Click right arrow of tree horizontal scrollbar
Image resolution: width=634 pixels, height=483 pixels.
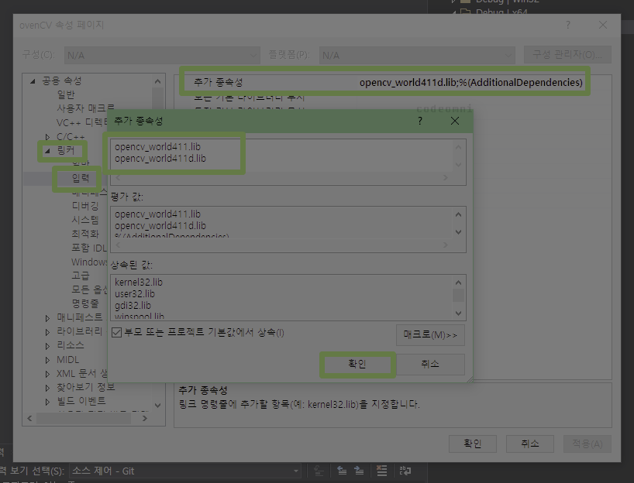tap(145, 419)
